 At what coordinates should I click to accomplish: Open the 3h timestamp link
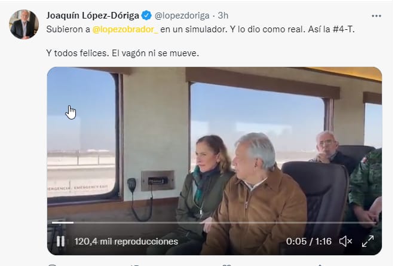pyautogui.click(x=223, y=16)
